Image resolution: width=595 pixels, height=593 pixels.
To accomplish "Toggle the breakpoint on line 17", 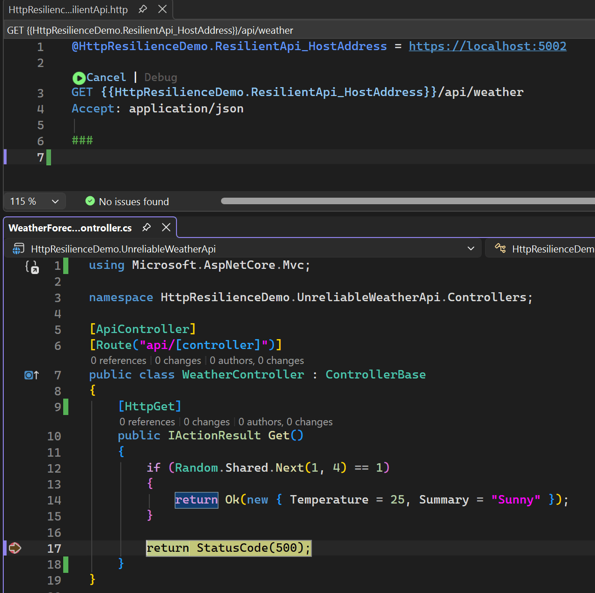I will tap(15, 548).
